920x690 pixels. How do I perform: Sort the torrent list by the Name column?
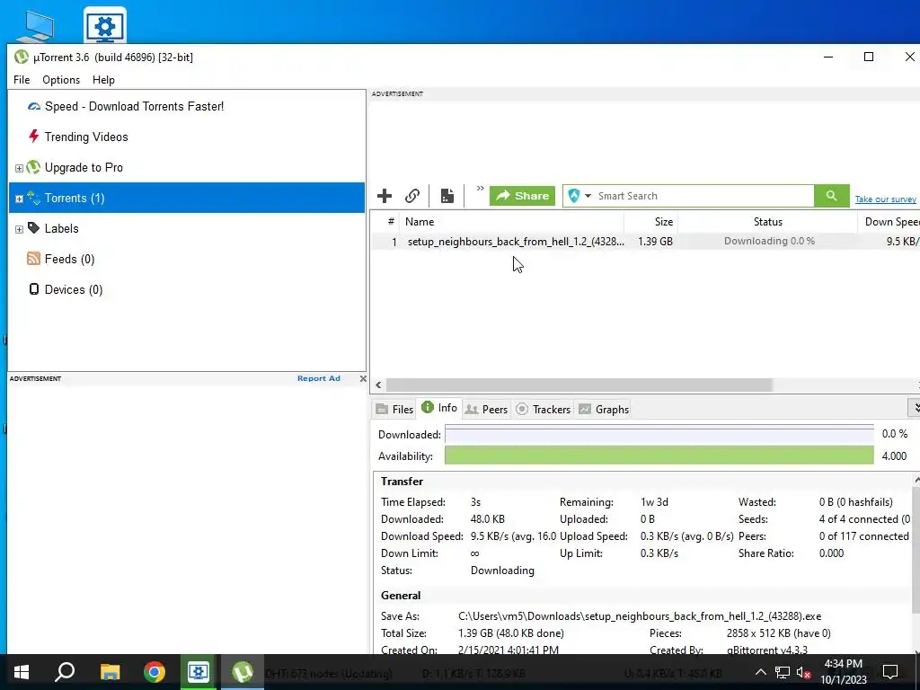point(511,222)
